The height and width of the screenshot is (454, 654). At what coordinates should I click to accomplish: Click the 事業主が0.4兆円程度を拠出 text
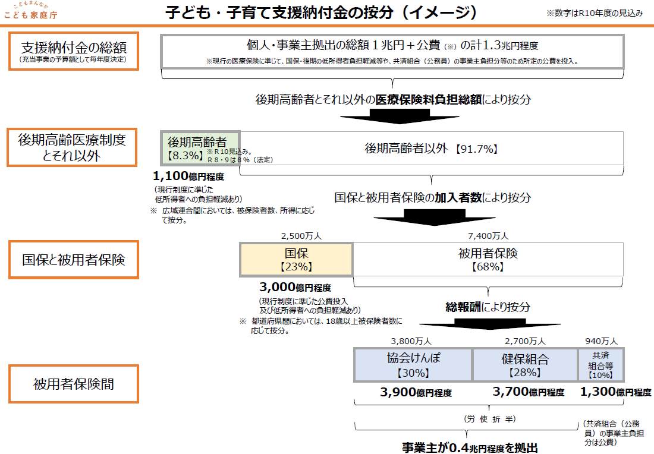(473, 447)
